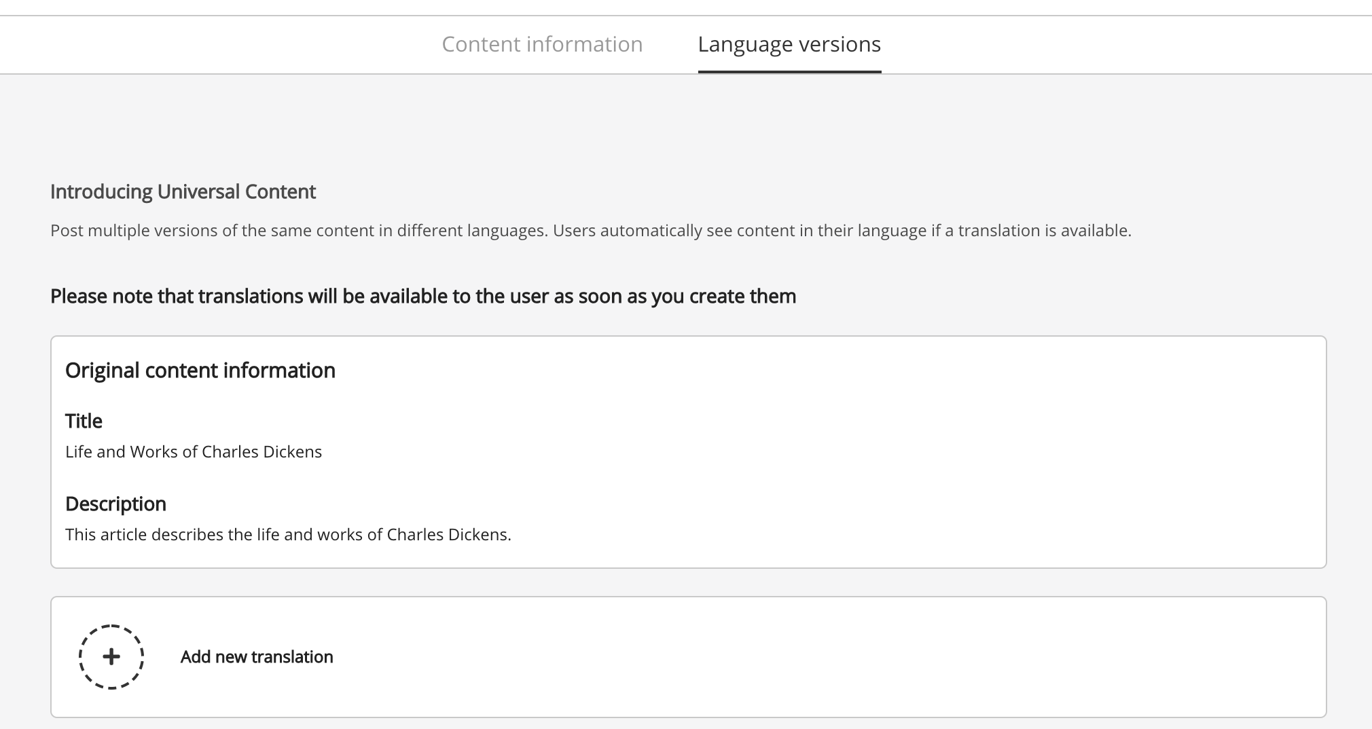Switch to the Content information tab

(x=542, y=44)
